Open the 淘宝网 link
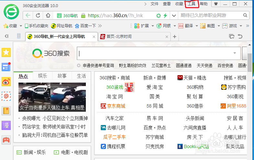This screenshot has height=160, width=254. 115,97
